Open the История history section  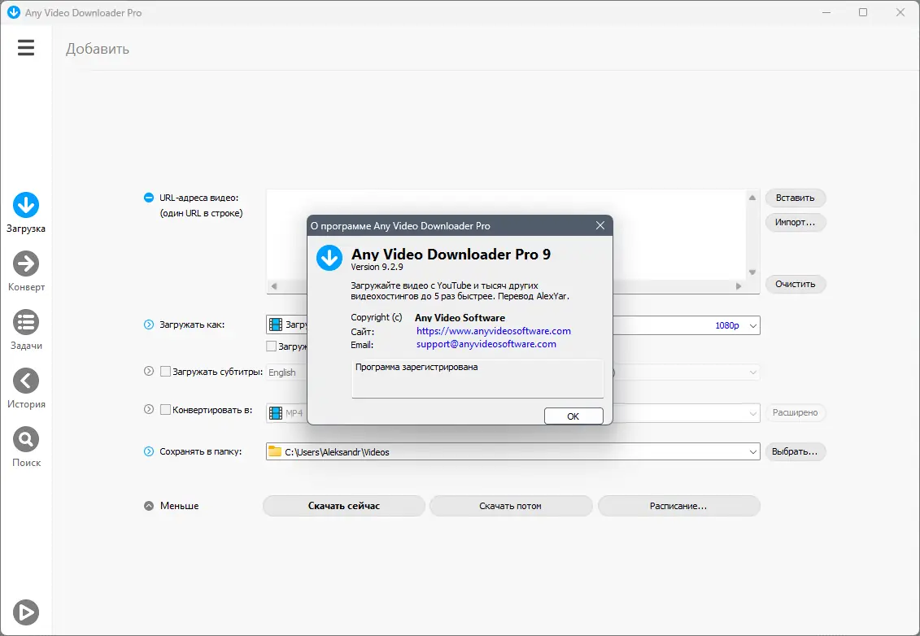pos(26,389)
